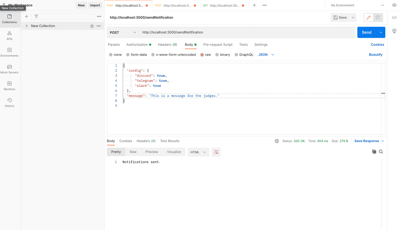
Task: Open the No Environment selector
Action: [x=357, y=5]
